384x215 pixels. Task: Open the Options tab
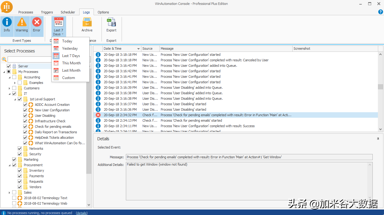click(103, 12)
